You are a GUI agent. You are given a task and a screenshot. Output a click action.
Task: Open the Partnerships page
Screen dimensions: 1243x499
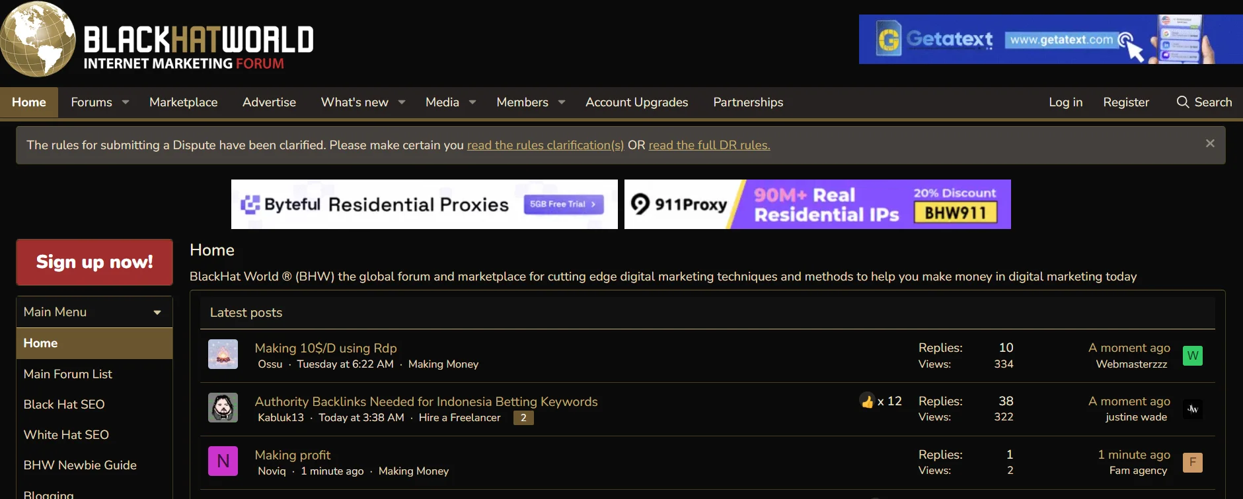tap(748, 102)
